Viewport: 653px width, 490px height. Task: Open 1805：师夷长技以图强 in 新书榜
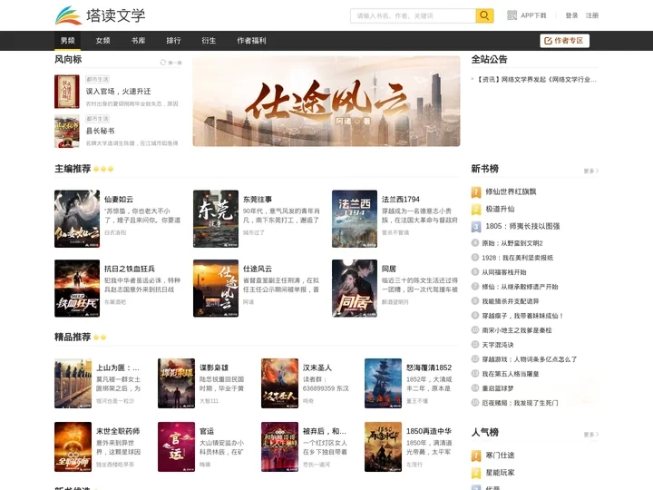(x=522, y=226)
